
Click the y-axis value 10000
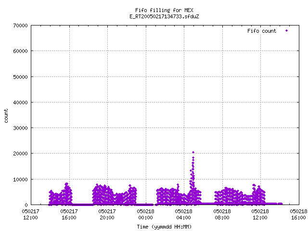pos(20,180)
